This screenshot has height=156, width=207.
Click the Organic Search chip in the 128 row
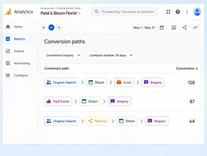[x=61, y=82]
